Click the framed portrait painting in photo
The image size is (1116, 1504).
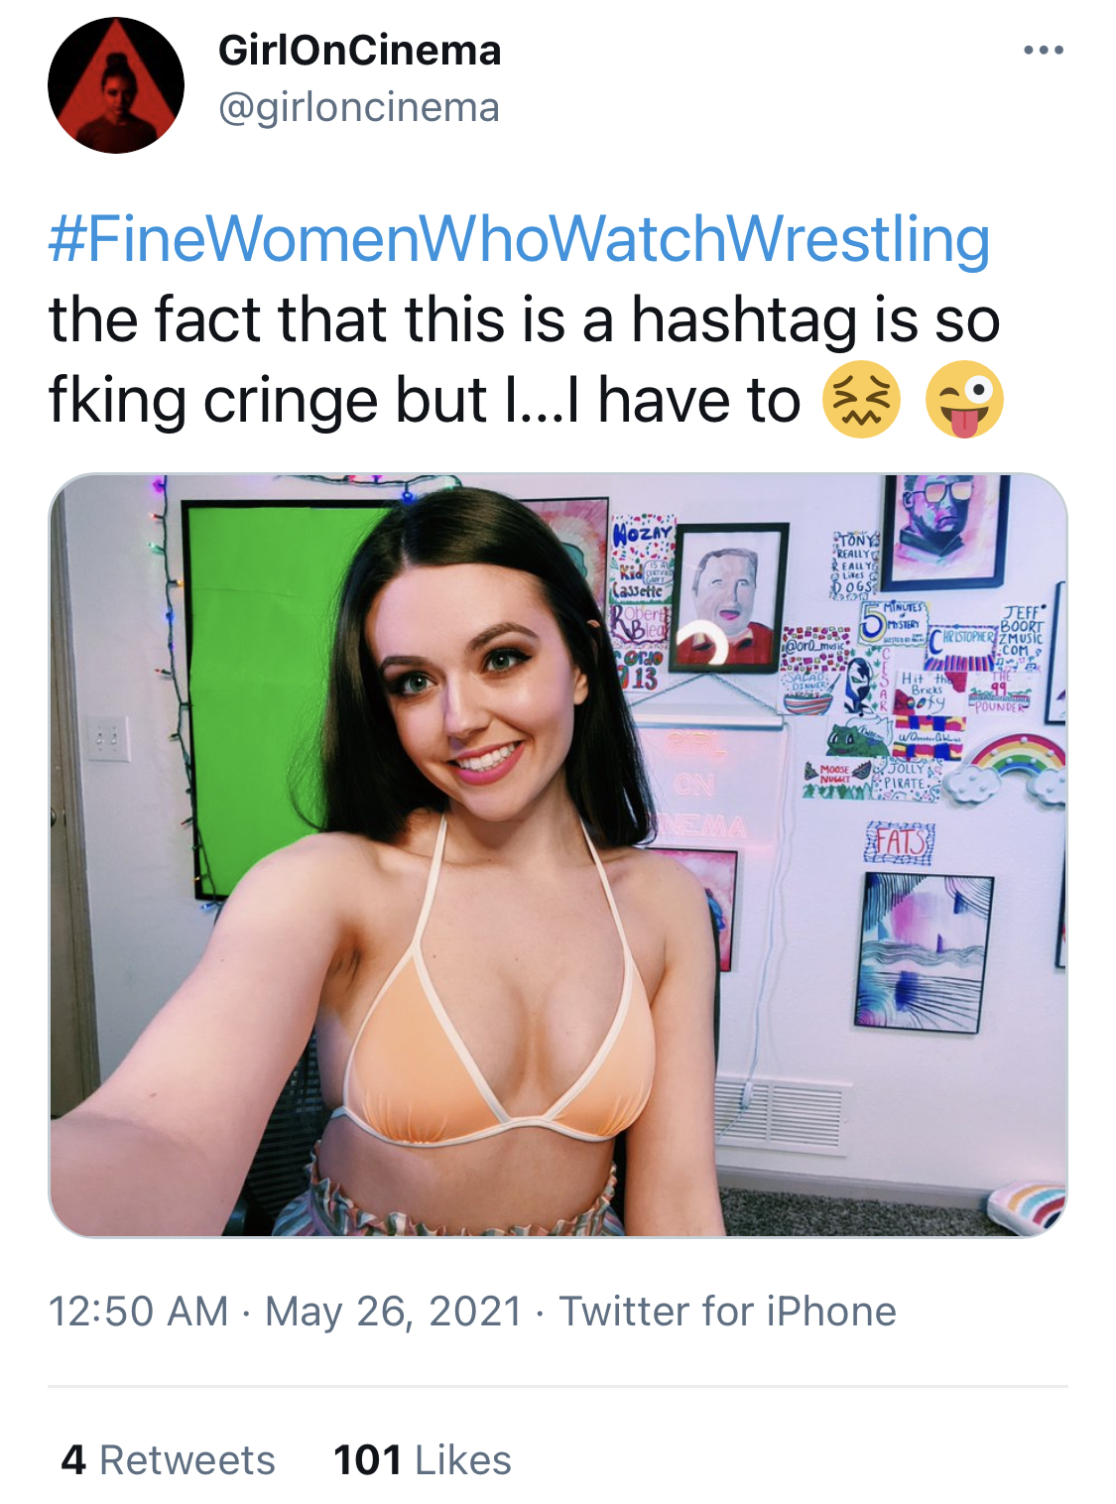pos(730,598)
